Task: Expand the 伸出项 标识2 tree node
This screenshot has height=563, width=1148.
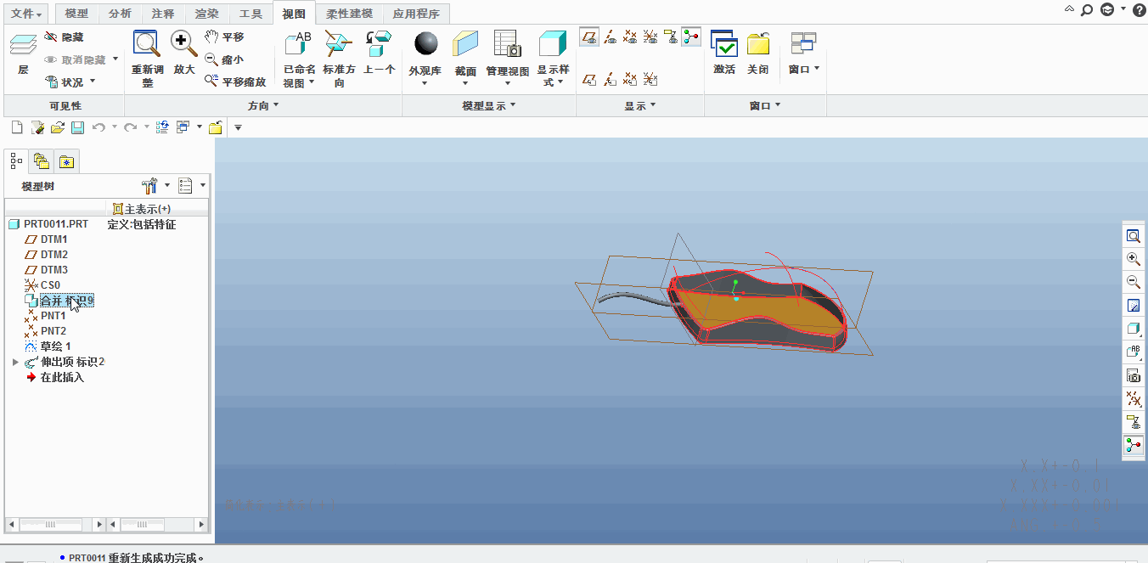Action: pos(15,363)
